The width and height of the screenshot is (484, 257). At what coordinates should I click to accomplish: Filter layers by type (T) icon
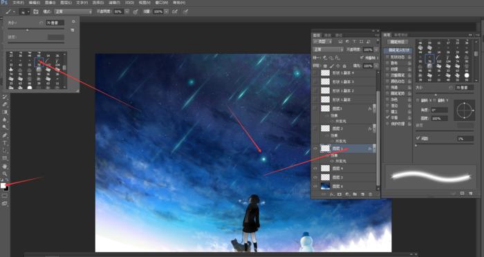(x=354, y=41)
